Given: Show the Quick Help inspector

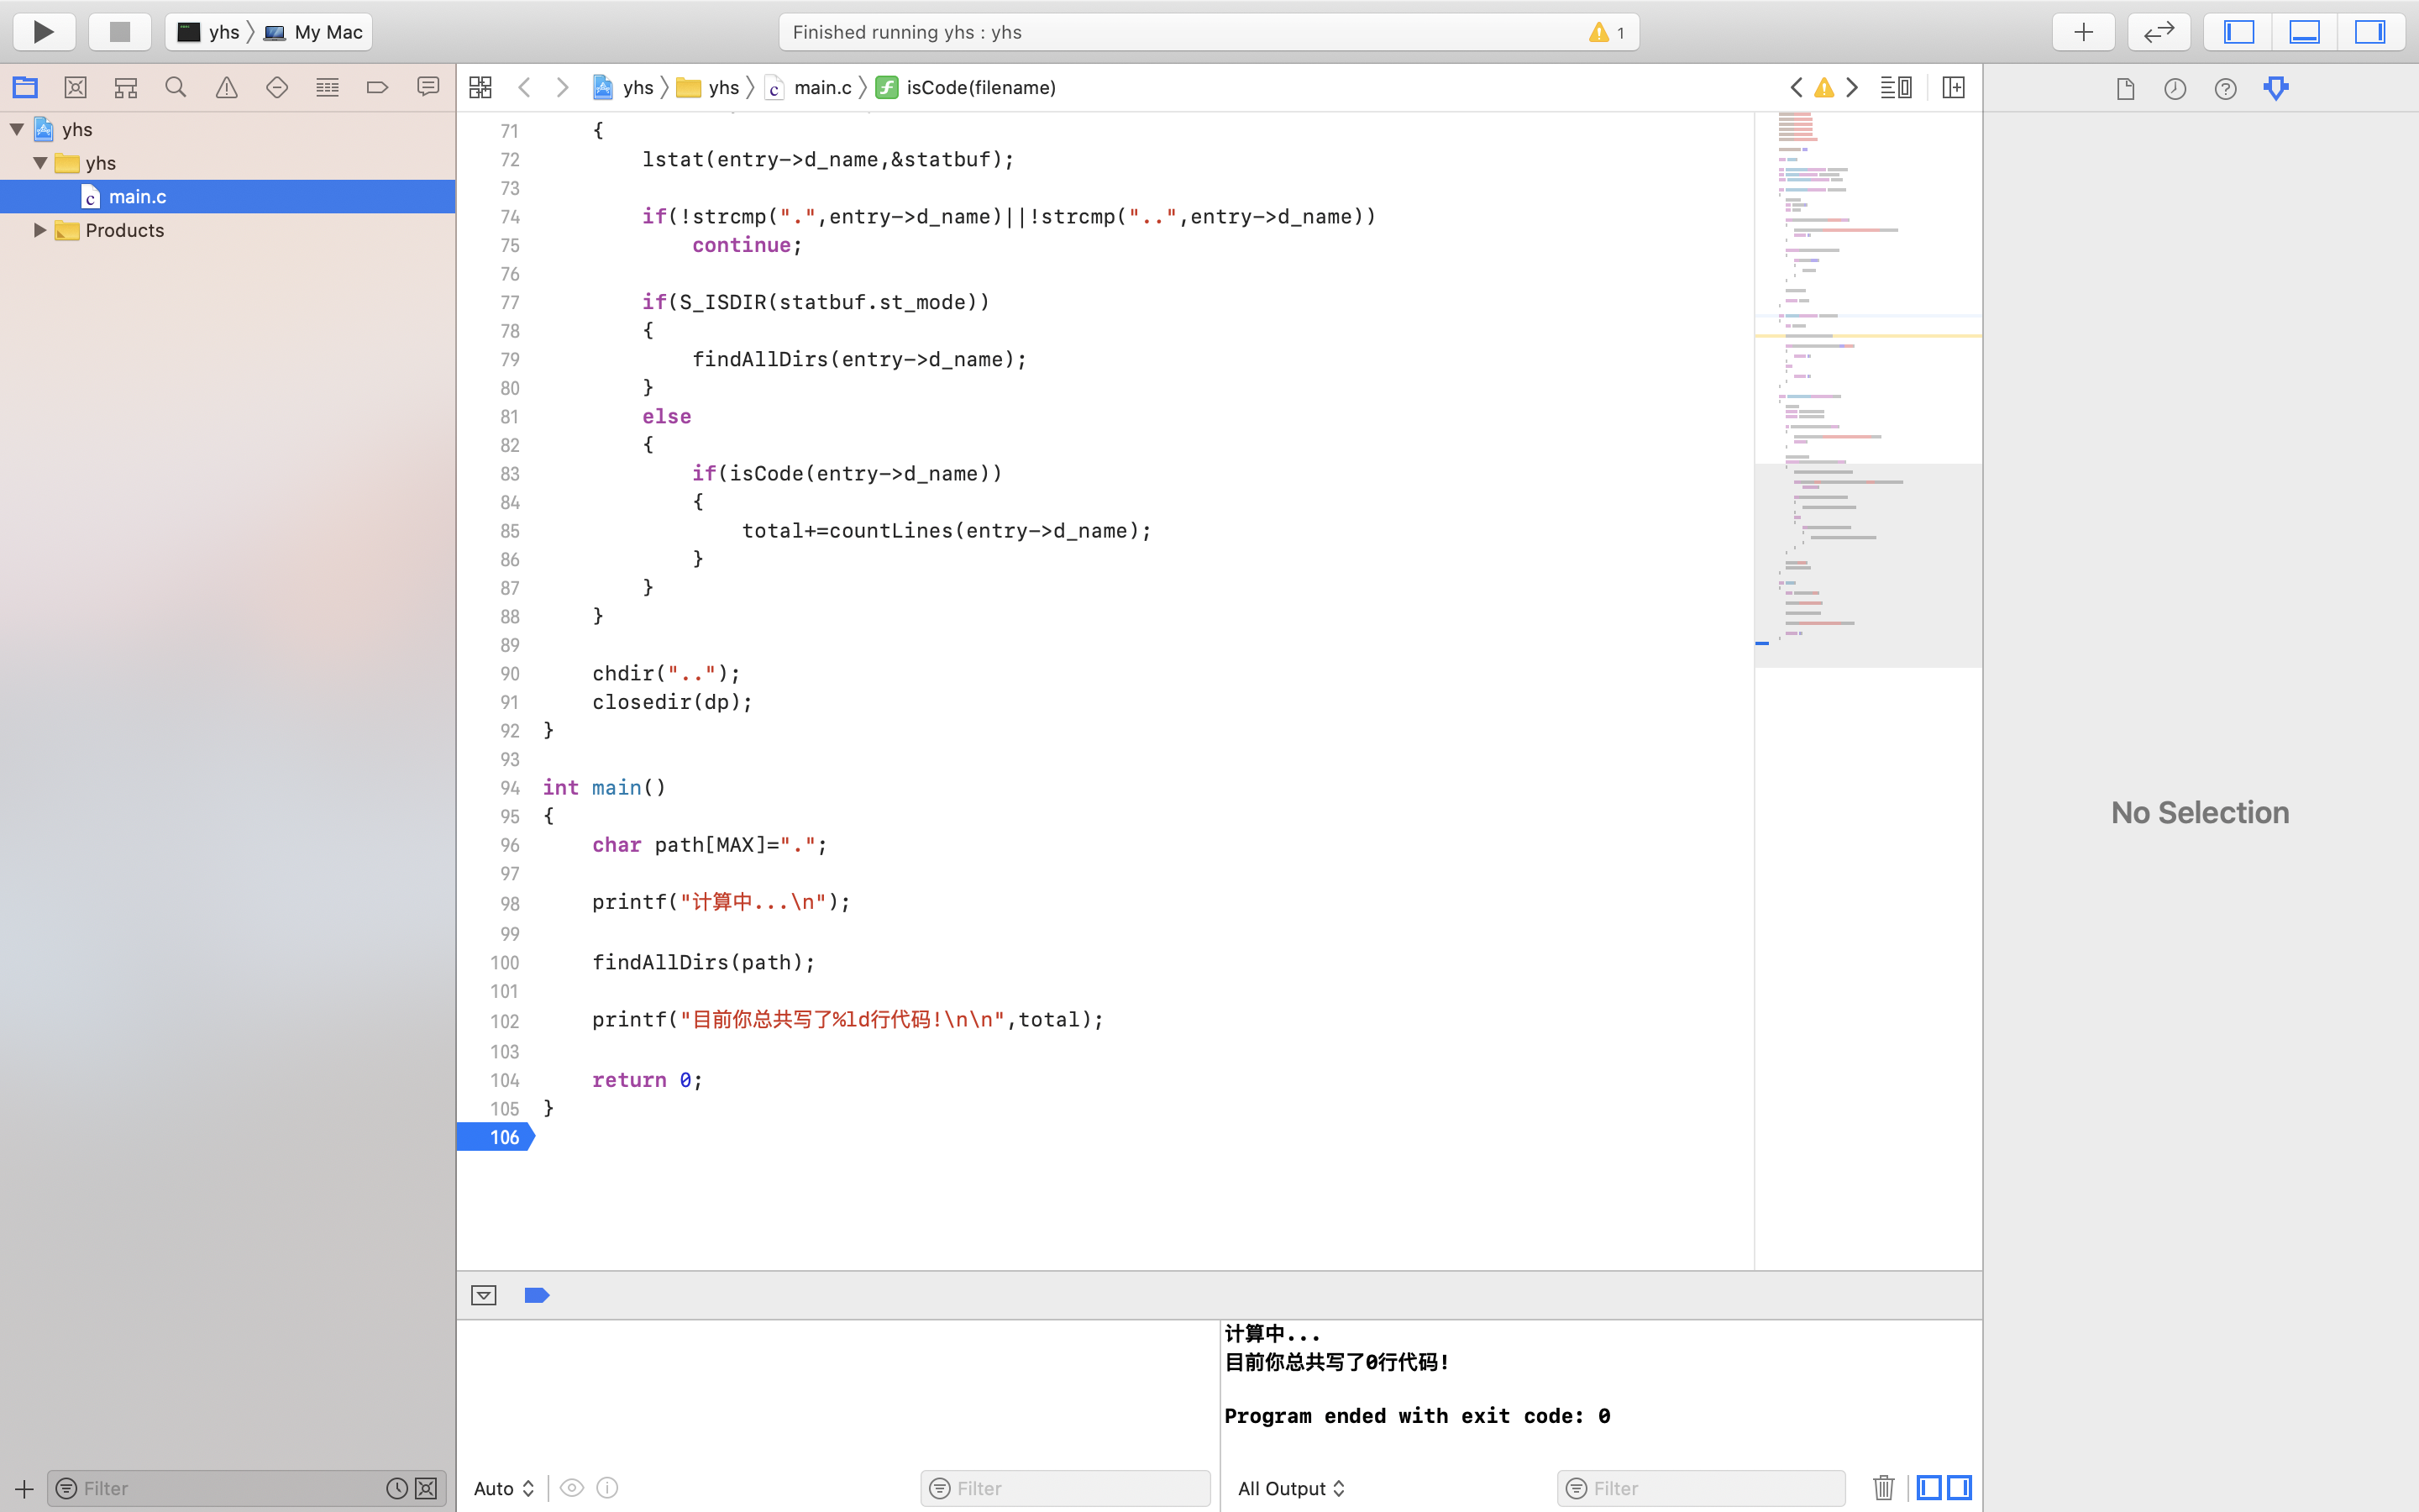Looking at the screenshot, I should tap(2225, 89).
